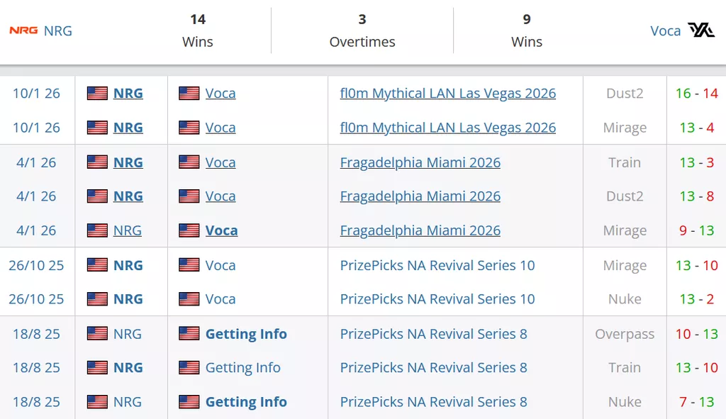The width and height of the screenshot is (726, 419).
Task: Click Voca's flag in the Train 13-3 row
Action: [x=189, y=162]
